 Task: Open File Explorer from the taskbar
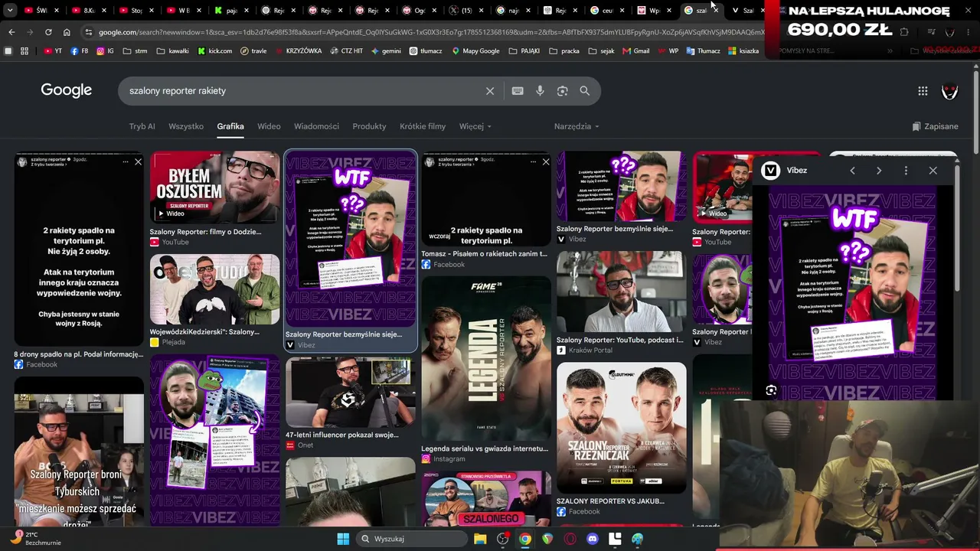click(480, 539)
